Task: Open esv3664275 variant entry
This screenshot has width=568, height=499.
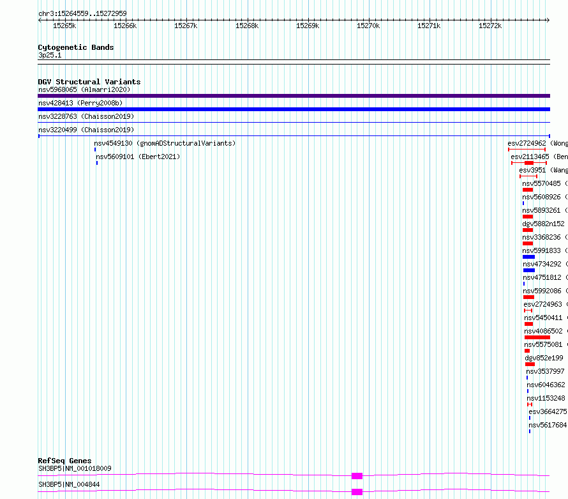Action: coord(548,411)
